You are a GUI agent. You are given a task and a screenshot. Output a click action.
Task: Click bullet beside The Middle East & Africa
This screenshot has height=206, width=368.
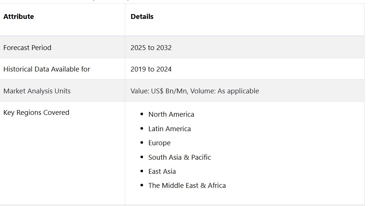142,185
